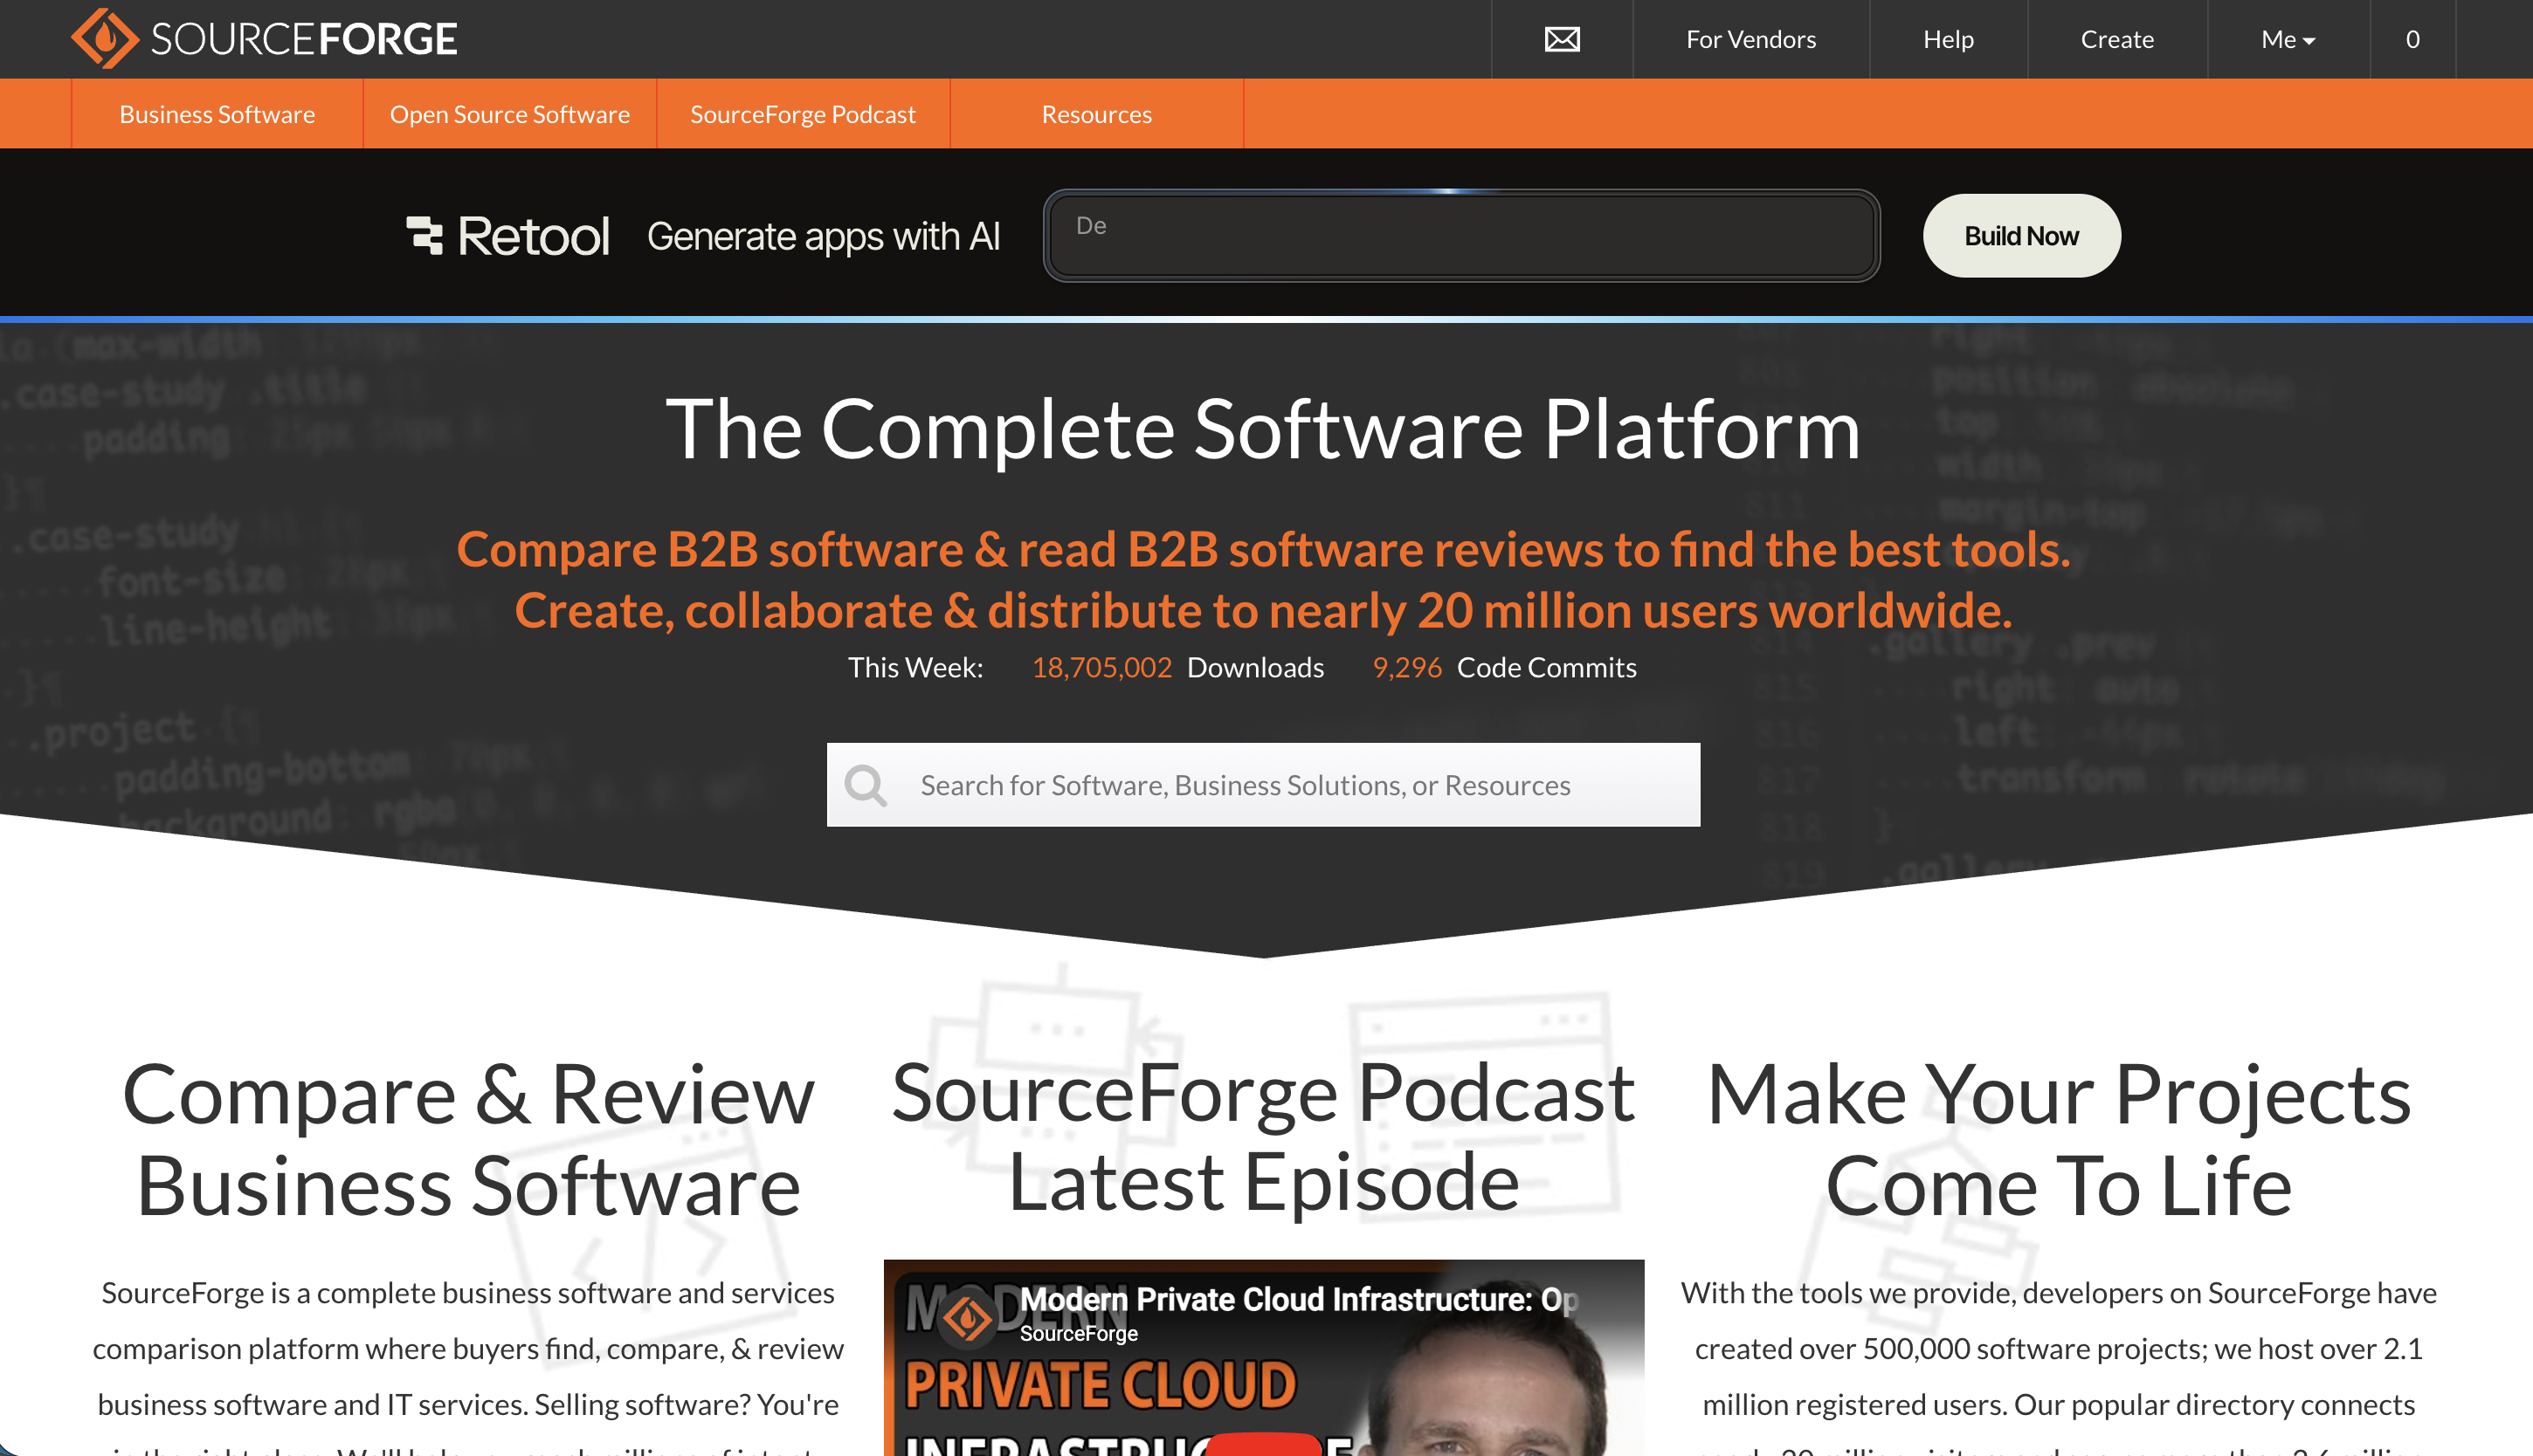The height and width of the screenshot is (1456, 2533).
Task: Click the 0 counter in header
Action: [2412, 39]
